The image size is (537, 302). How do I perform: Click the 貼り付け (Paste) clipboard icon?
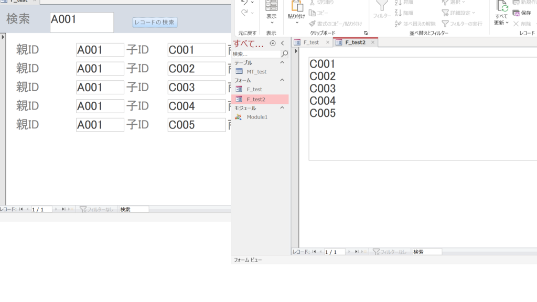(297, 6)
